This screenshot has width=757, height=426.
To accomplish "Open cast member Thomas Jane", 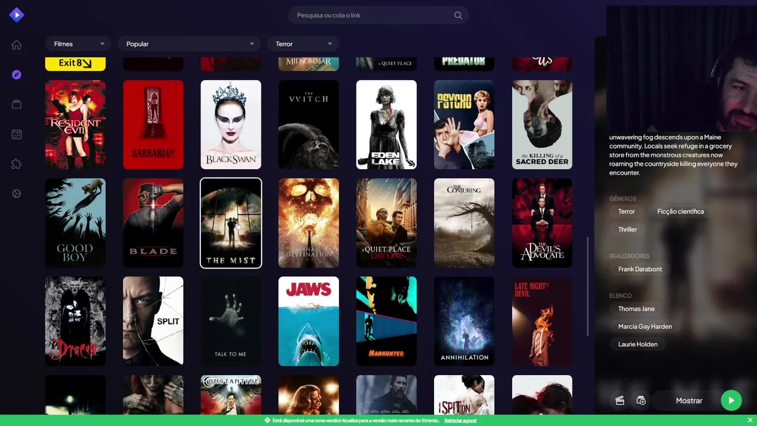I will click(636, 309).
